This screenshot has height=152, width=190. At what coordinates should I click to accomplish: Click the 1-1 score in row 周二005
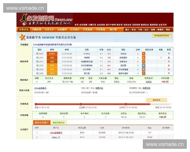pos(109,54)
